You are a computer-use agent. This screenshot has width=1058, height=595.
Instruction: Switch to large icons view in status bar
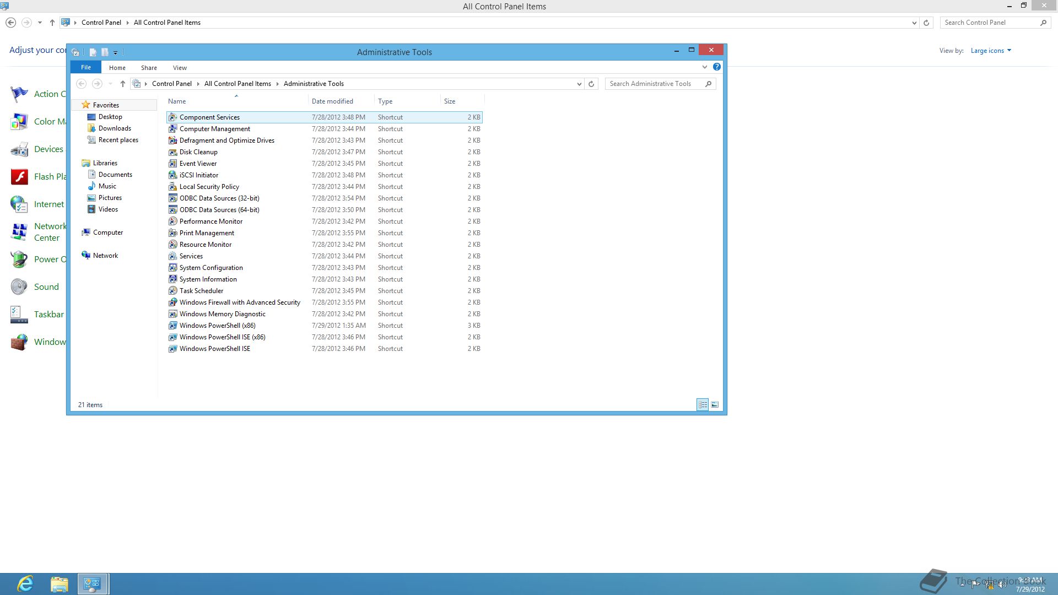pyautogui.click(x=715, y=404)
